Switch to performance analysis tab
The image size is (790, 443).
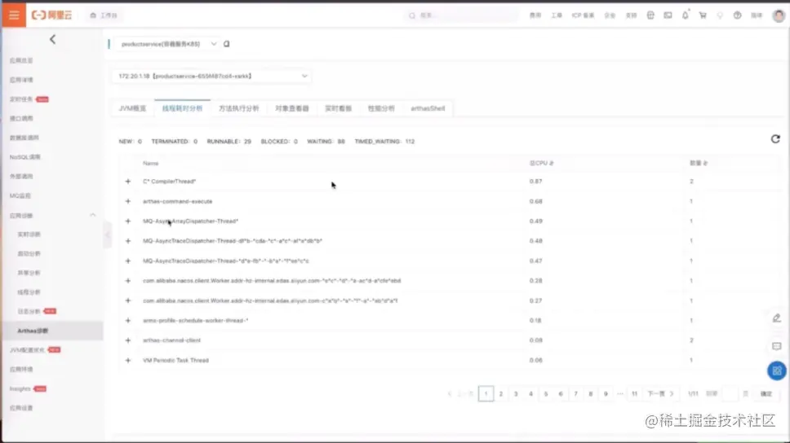click(x=381, y=108)
